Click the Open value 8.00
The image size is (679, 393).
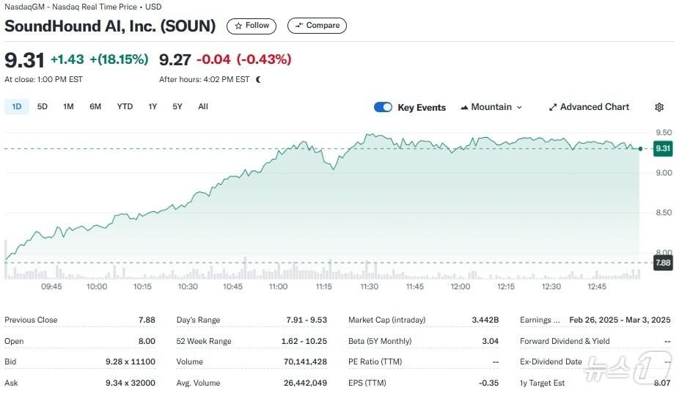pos(147,341)
